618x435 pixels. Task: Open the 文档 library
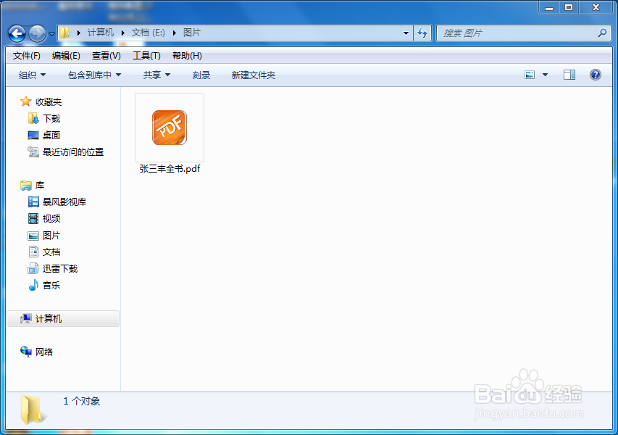44,252
